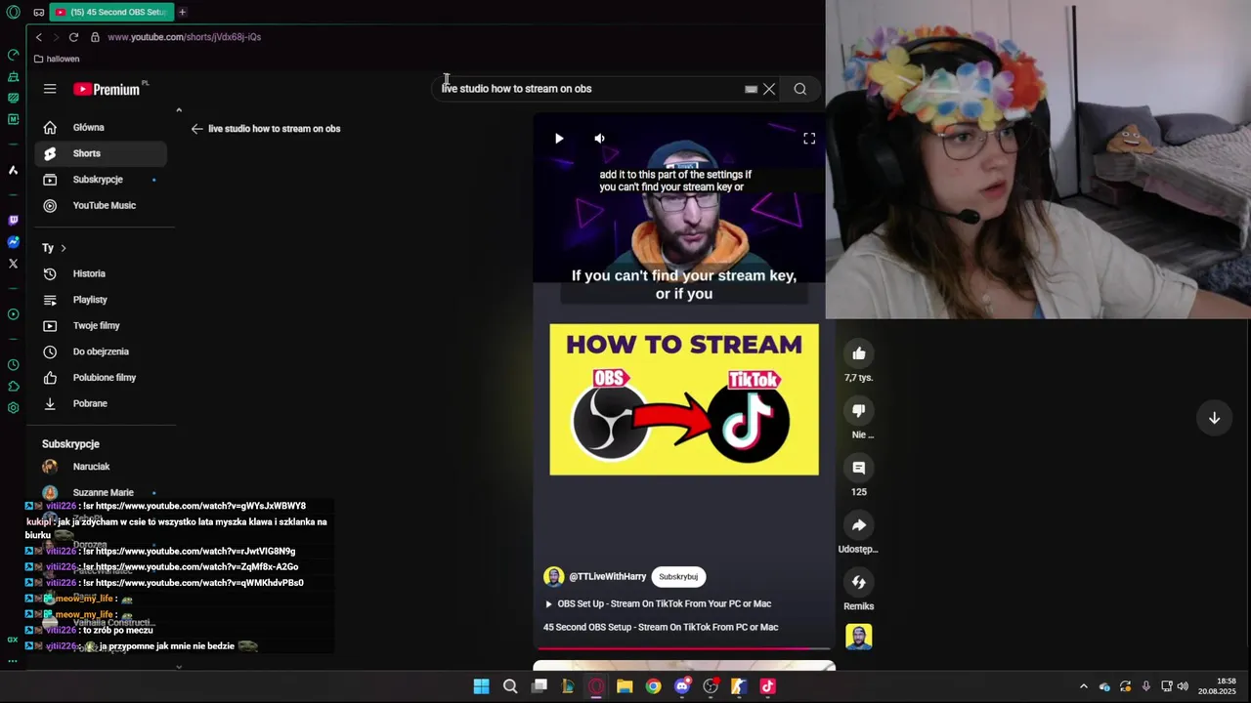The width and height of the screenshot is (1251, 703).
Task: Open the sound source thumbnail below Remiks
Action: [x=859, y=637]
